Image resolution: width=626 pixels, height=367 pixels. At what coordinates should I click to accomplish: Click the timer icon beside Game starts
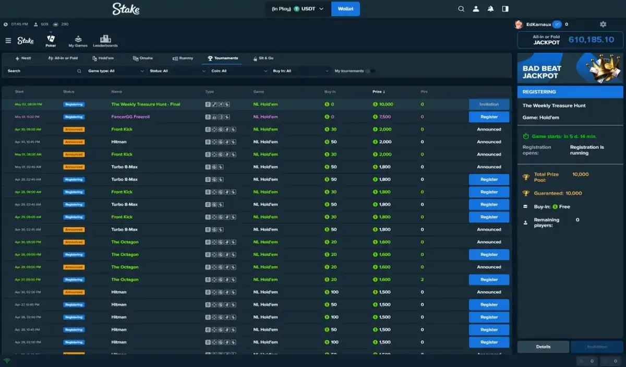click(x=526, y=136)
